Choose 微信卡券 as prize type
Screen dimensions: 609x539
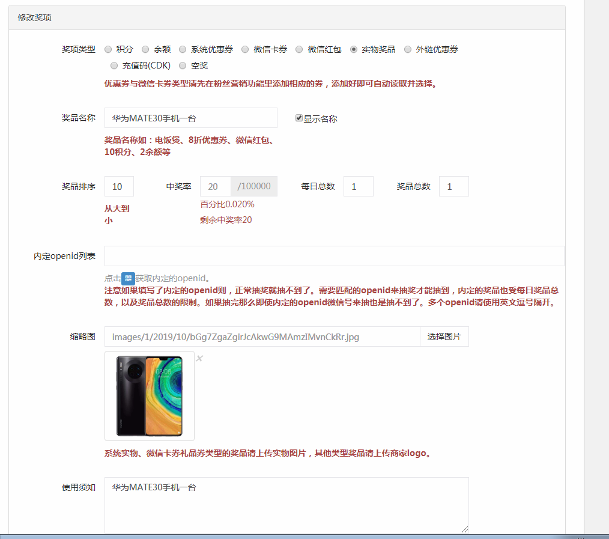coord(245,49)
